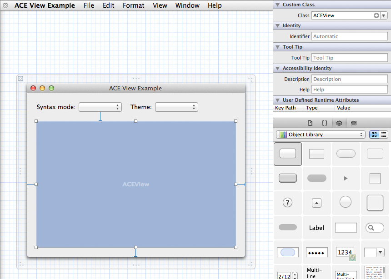391x279 pixels.
Task: Choose the Square Button library object
Action: [x=375, y=178]
